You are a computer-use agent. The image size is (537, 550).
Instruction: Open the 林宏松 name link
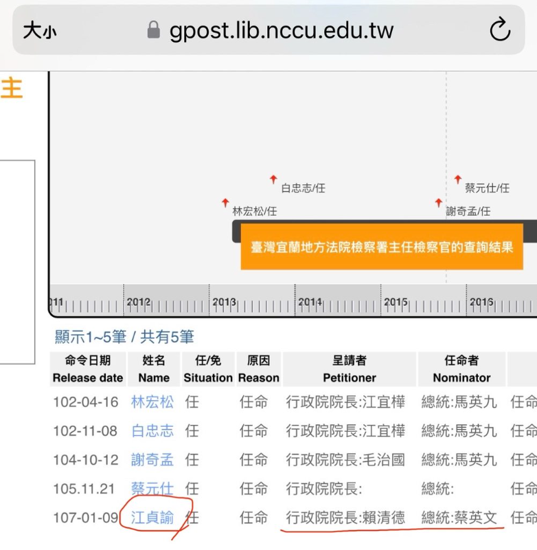(152, 402)
